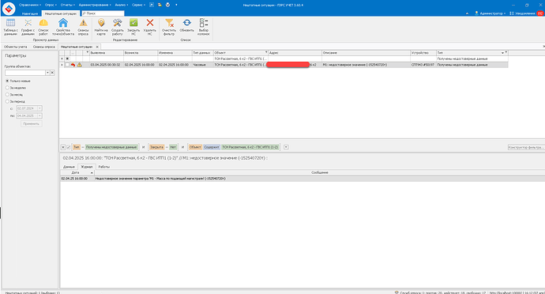Click the Конструктор фильтра button
The width and height of the screenshot is (545, 294).
526,147
